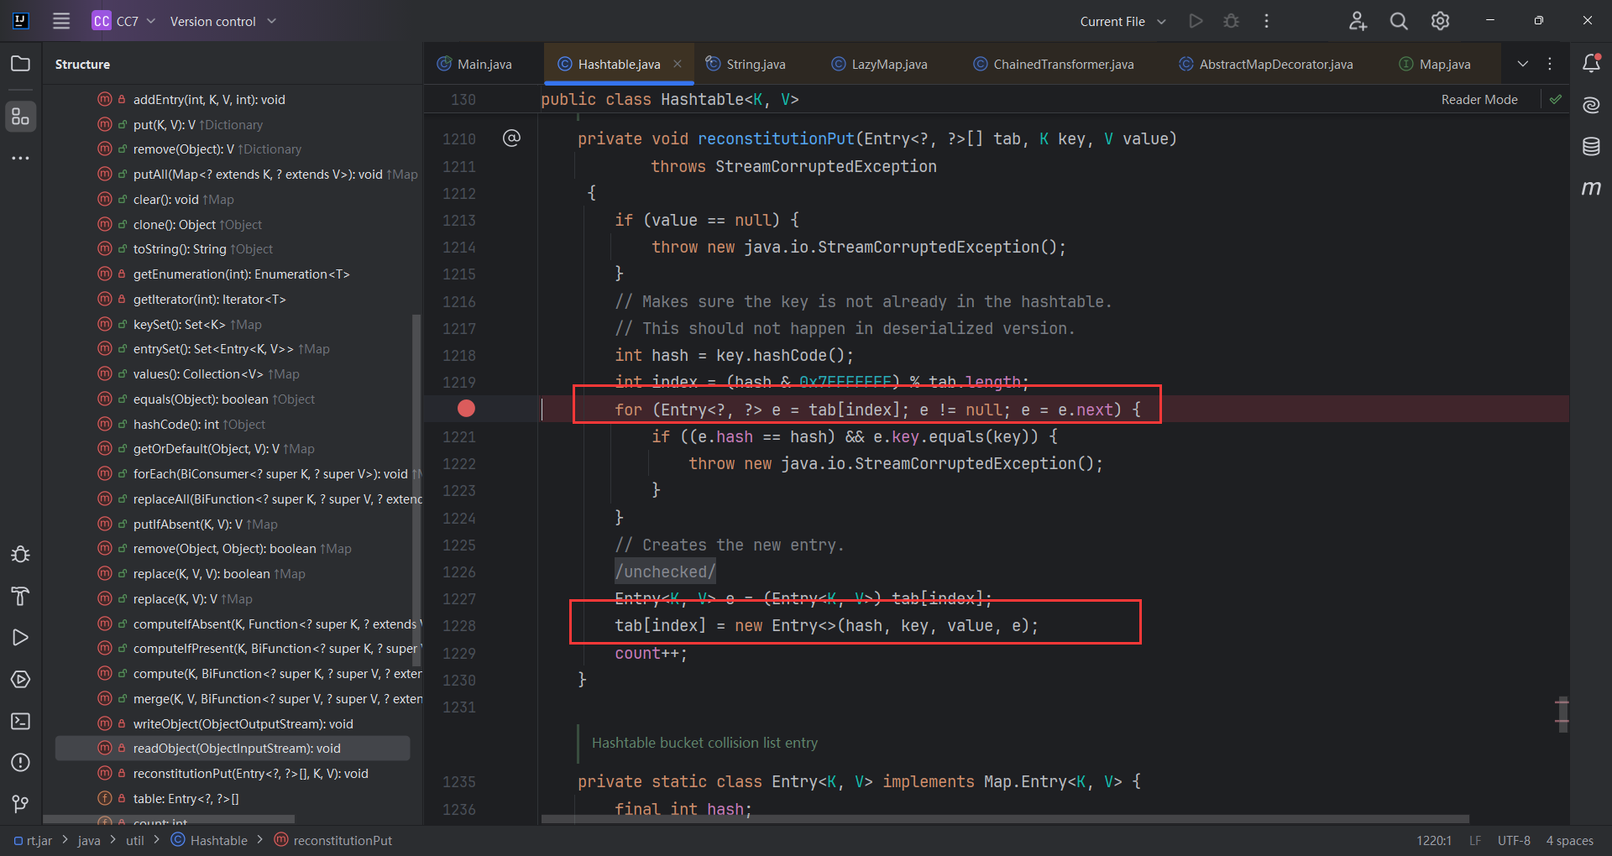Click the Run Current File play button

[1196, 21]
